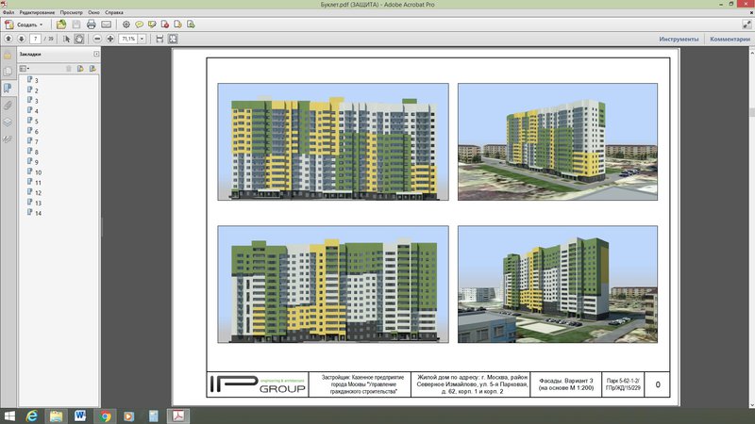The width and height of the screenshot is (755, 424).
Task: Toggle the Bookmarks panel sidebar button
Action: point(8,88)
